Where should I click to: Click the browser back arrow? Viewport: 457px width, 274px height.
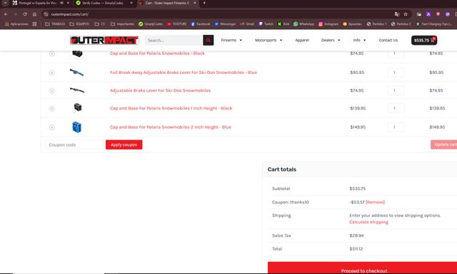pyautogui.click(x=6, y=14)
